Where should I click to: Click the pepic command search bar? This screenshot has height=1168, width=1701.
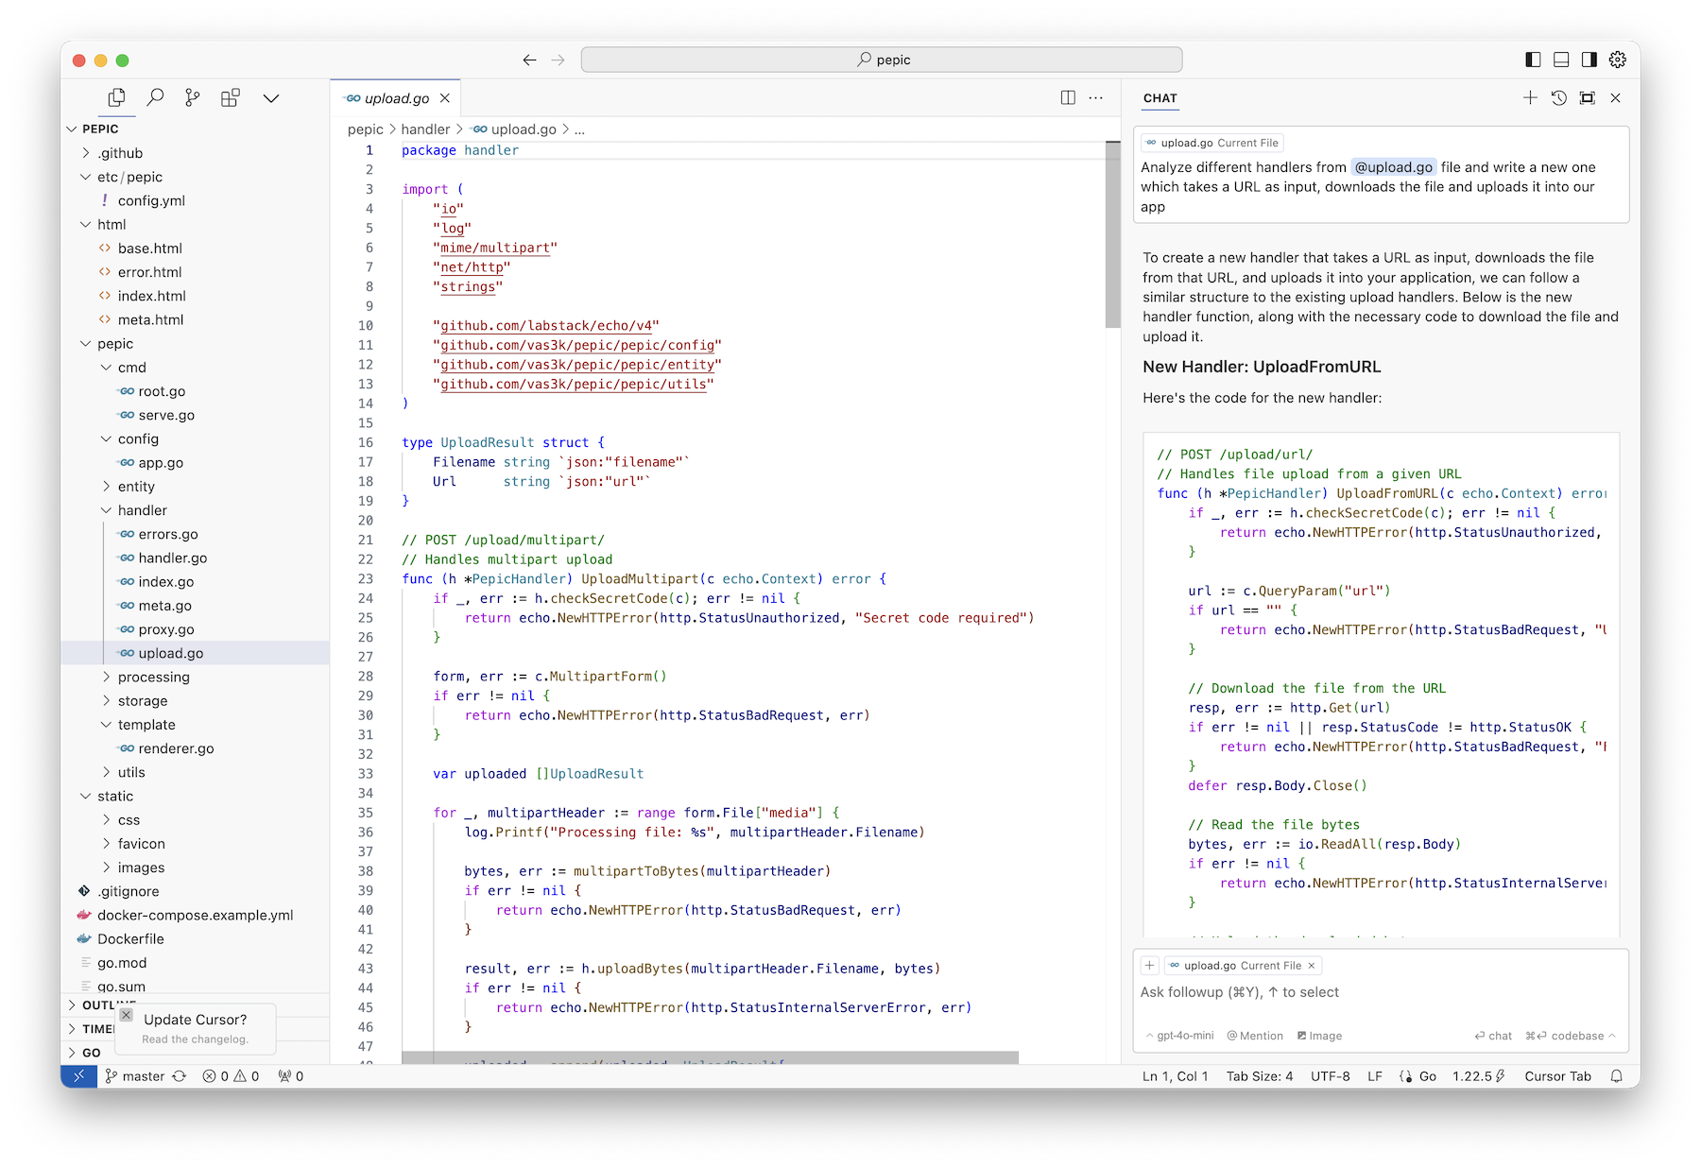[882, 60]
